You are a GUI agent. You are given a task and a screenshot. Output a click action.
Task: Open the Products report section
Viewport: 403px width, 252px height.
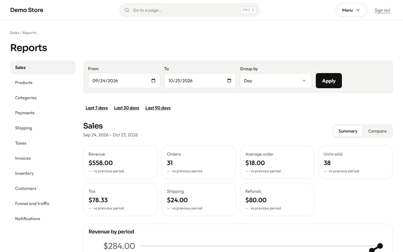43,83
